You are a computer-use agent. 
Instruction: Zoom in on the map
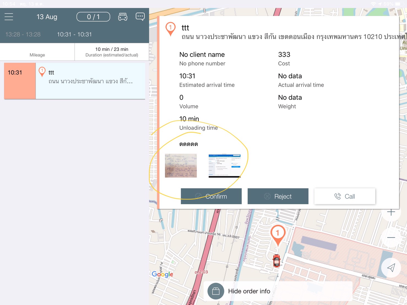(391, 212)
